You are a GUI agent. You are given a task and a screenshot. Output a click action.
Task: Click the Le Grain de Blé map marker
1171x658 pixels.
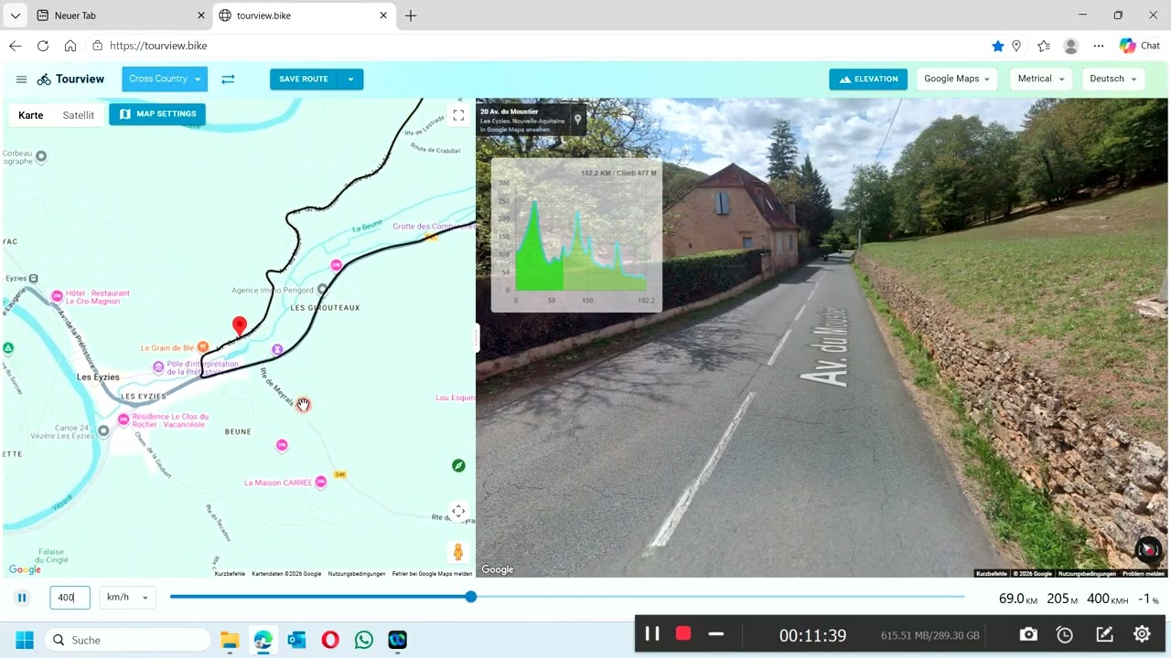point(202,348)
